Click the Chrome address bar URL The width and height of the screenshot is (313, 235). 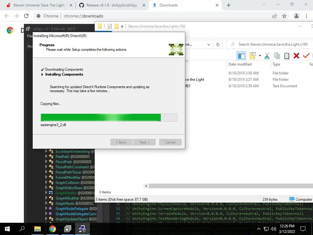click(83, 16)
